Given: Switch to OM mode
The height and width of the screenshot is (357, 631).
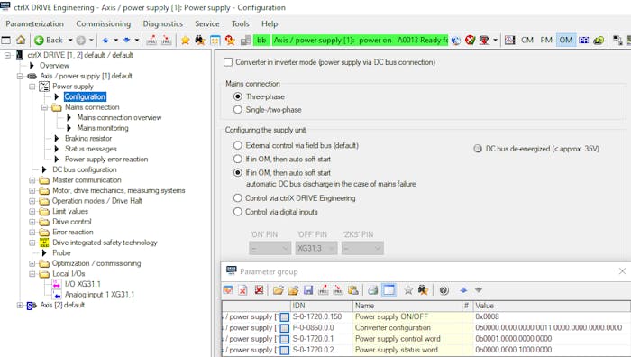Looking at the screenshot, I should coord(566,40).
